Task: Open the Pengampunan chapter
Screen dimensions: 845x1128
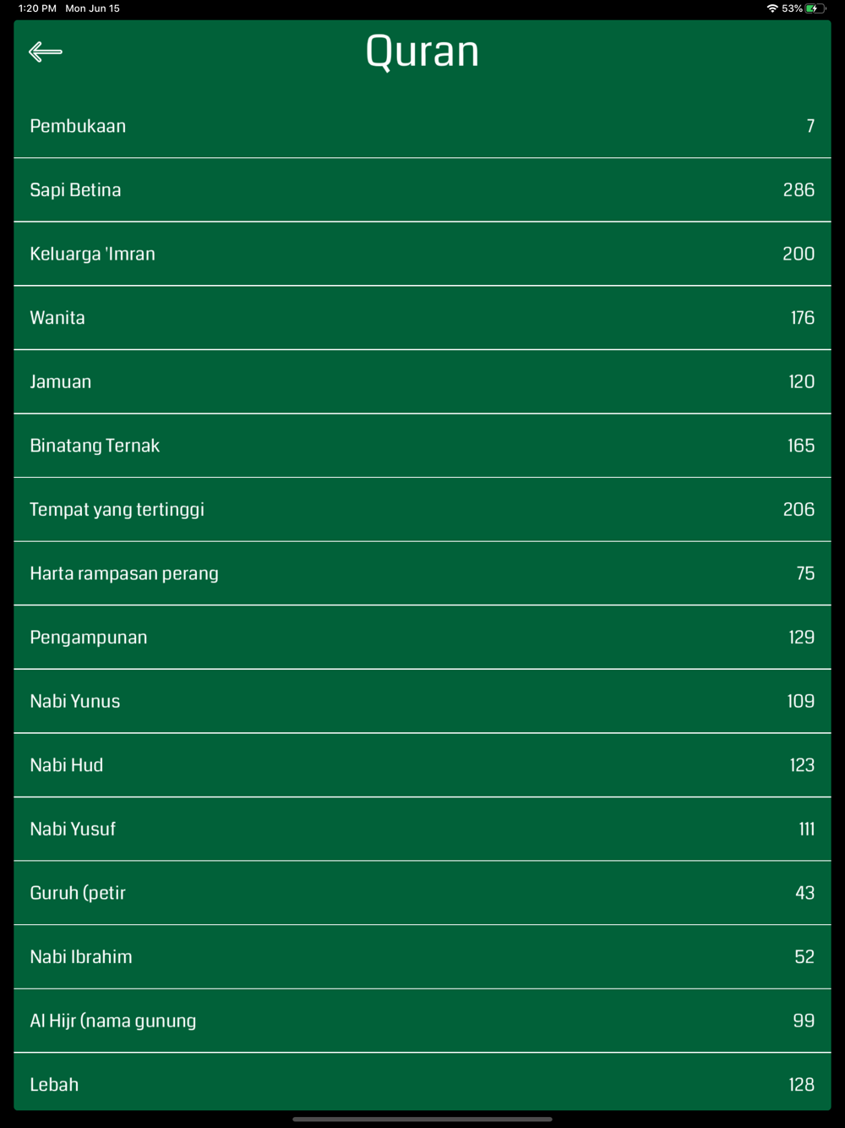Action: pos(422,638)
